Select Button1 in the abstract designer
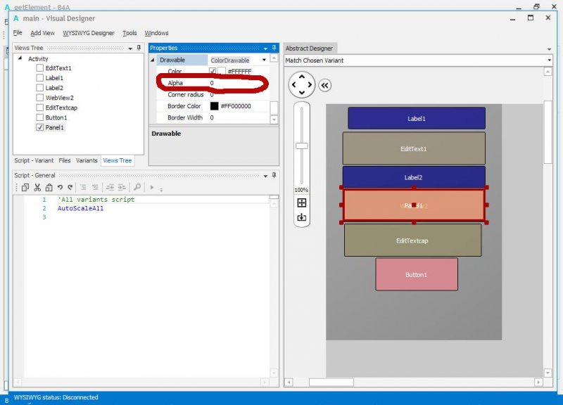The width and height of the screenshot is (563, 405). [x=416, y=274]
